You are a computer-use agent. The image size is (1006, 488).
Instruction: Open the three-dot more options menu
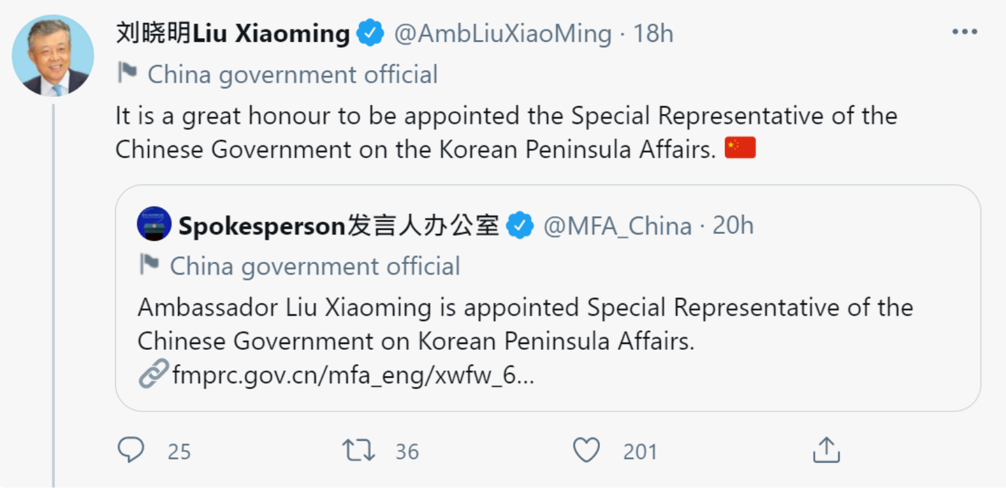tap(964, 32)
